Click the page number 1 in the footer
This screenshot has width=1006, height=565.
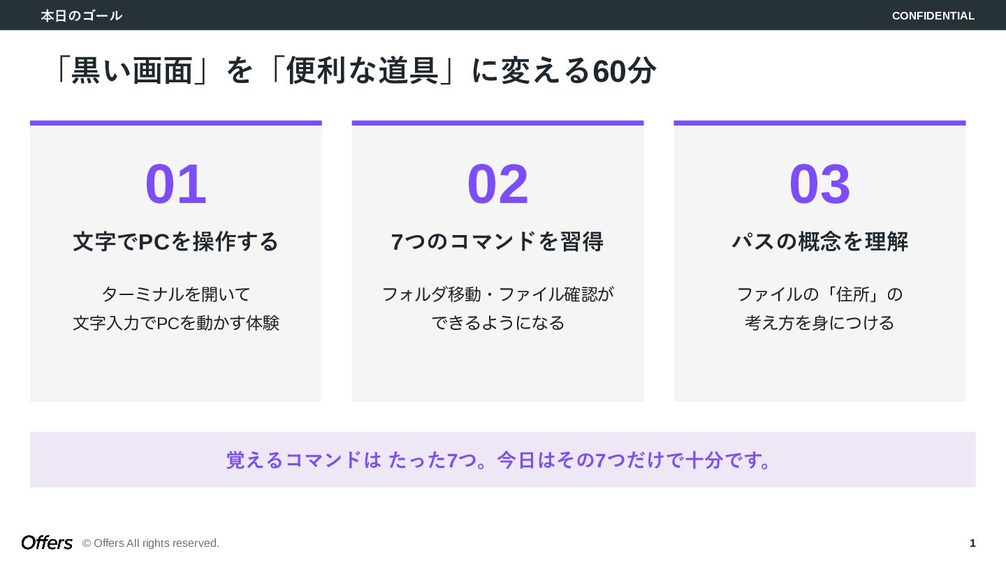pyautogui.click(x=972, y=543)
